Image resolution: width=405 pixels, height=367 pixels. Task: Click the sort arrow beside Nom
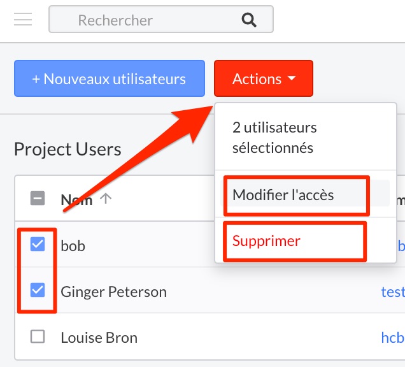tap(106, 199)
